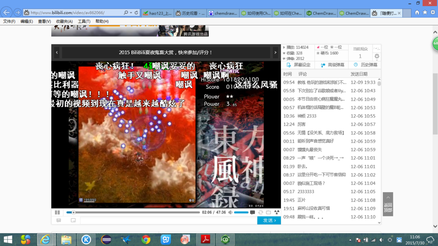Open Adobe Reader from taskbar
This screenshot has width=438, height=246.
[x=205, y=239]
